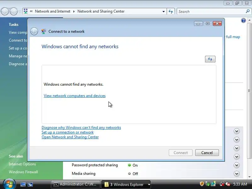The image size is (252, 189).
Task: Click Set up a connection or network link
Action: click(67, 132)
